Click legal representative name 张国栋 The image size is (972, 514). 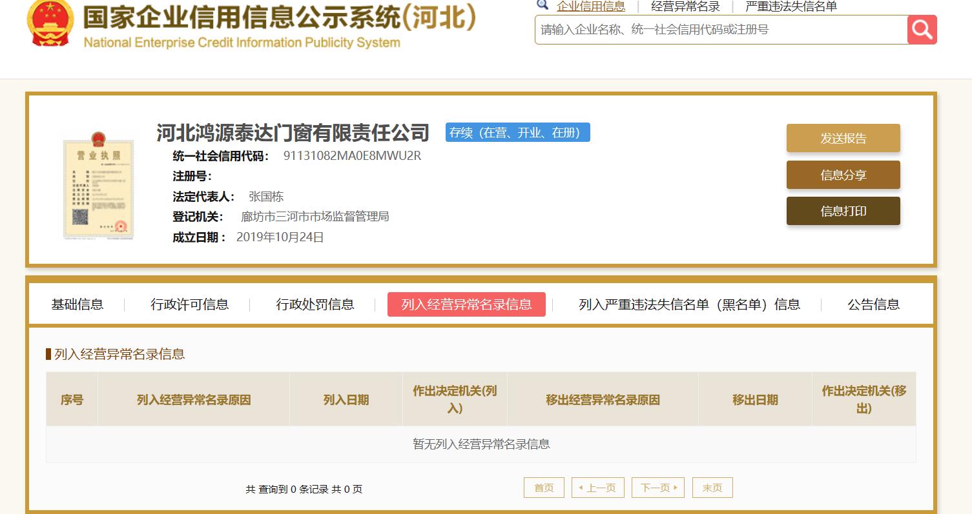pos(266,197)
